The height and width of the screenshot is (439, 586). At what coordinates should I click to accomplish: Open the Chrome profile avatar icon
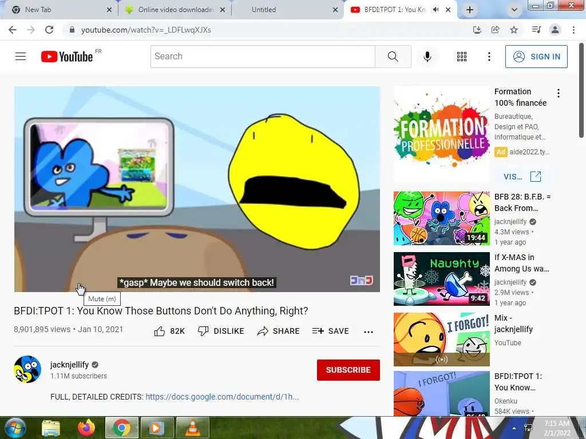click(x=555, y=30)
